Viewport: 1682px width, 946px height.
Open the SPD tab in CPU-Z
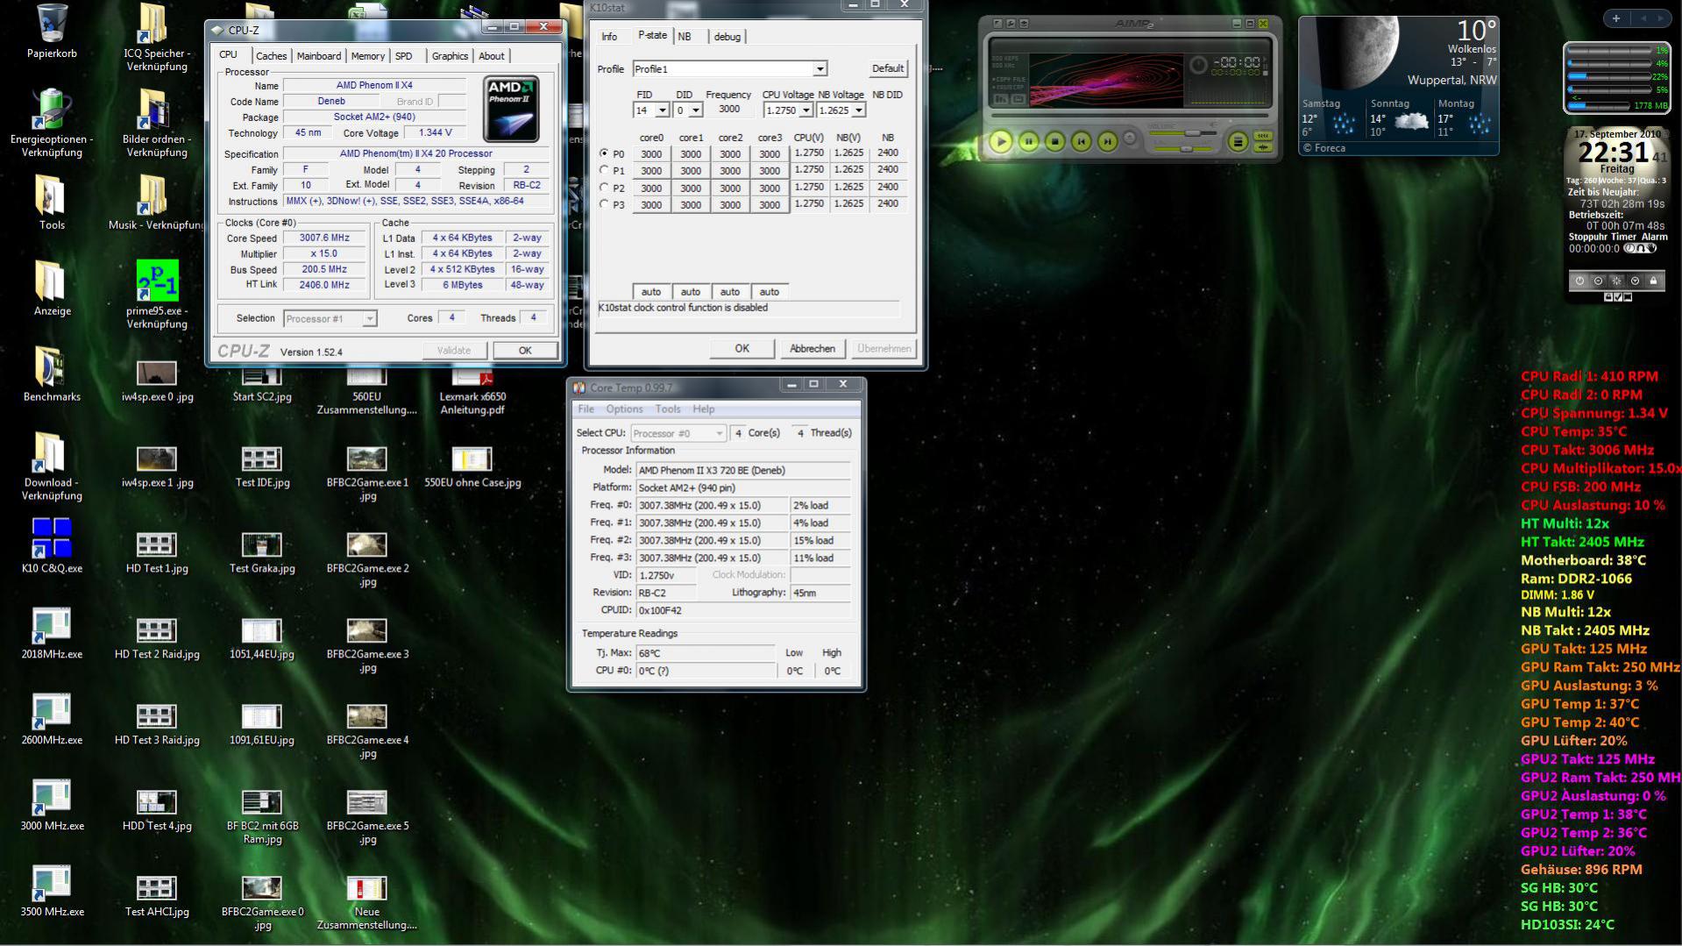coord(403,56)
